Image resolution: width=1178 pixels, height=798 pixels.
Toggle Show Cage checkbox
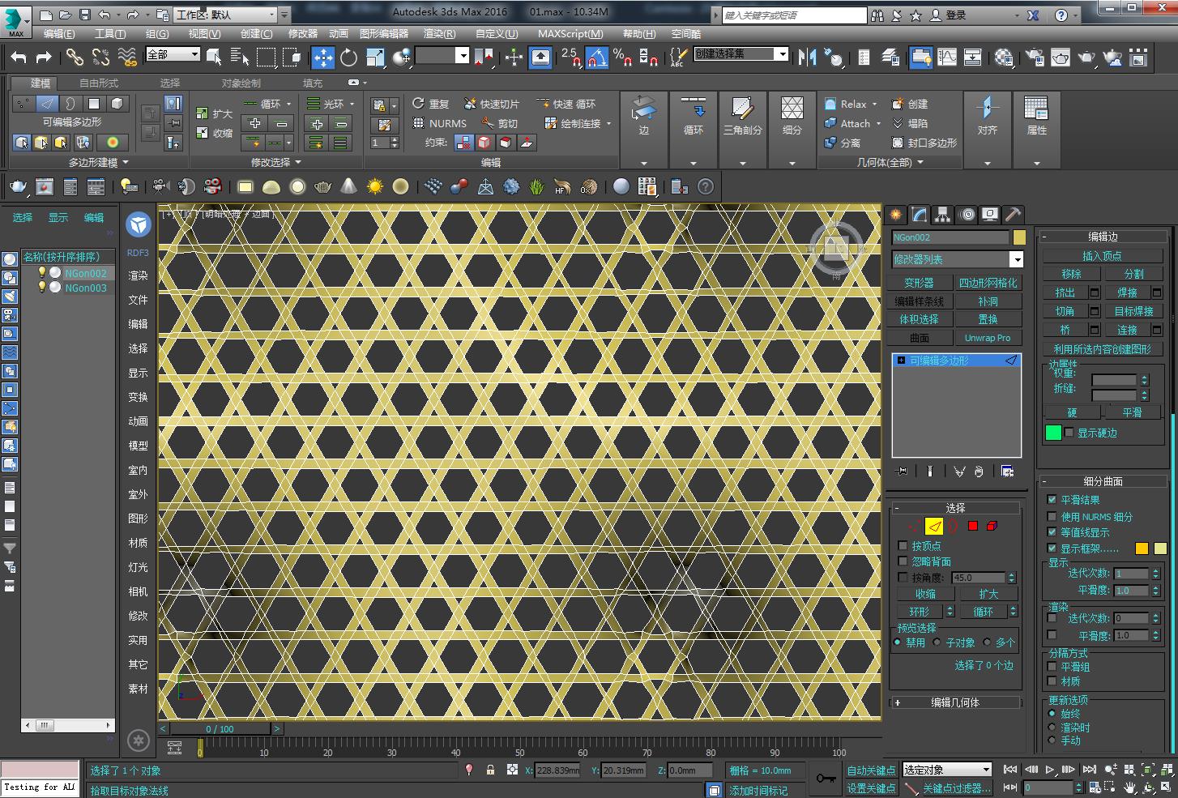(1052, 548)
